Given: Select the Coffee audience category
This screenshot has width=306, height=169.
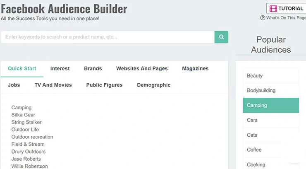Looking at the screenshot, I should [254, 150].
